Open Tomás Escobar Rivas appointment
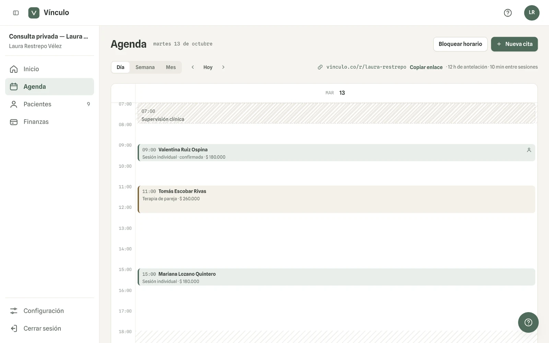549x343 pixels. coord(336,199)
